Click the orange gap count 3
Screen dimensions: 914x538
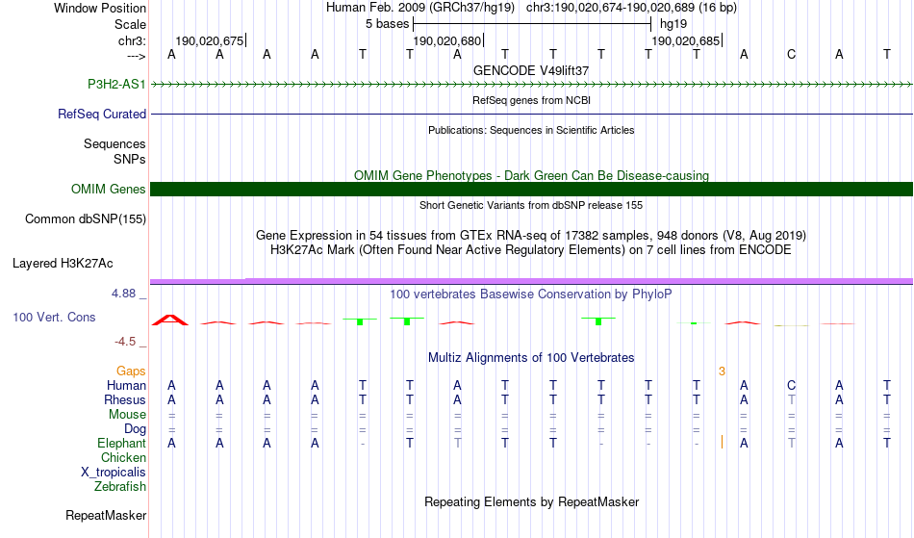(x=722, y=371)
